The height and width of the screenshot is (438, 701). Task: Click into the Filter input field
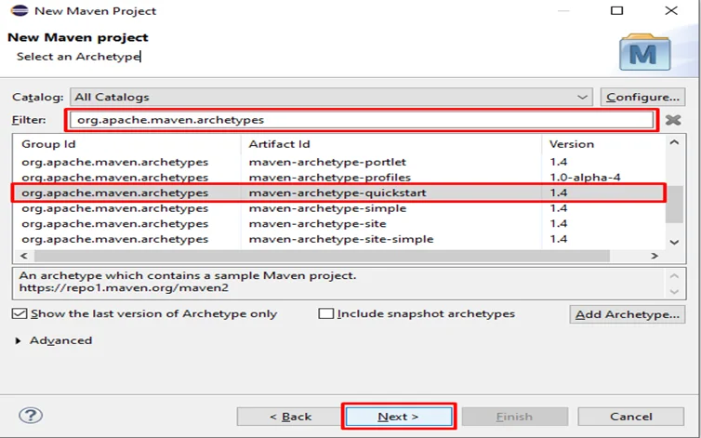pyautogui.click(x=362, y=120)
